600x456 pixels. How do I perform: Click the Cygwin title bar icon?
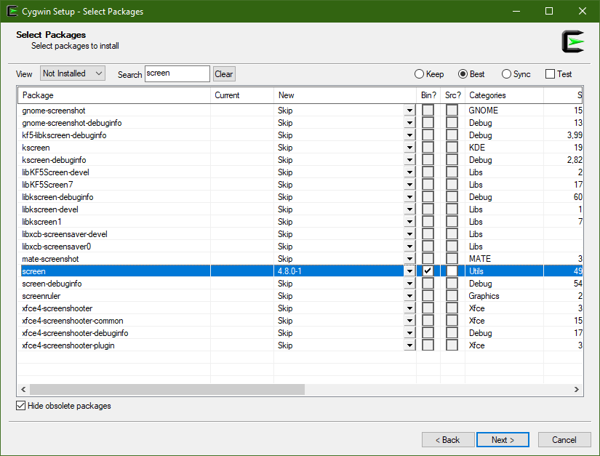tap(12, 11)
